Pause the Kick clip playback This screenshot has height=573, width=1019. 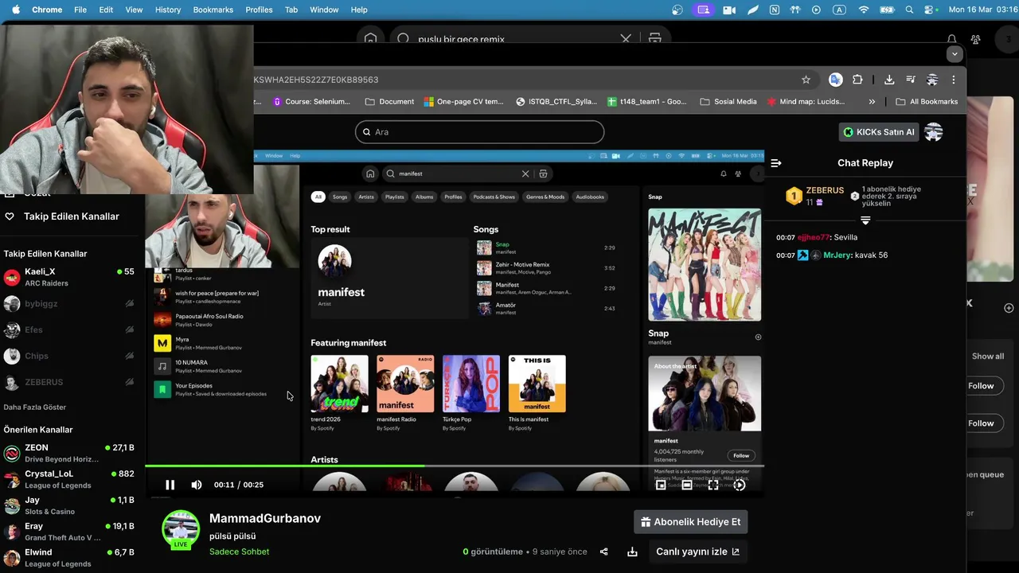point(170,485)
